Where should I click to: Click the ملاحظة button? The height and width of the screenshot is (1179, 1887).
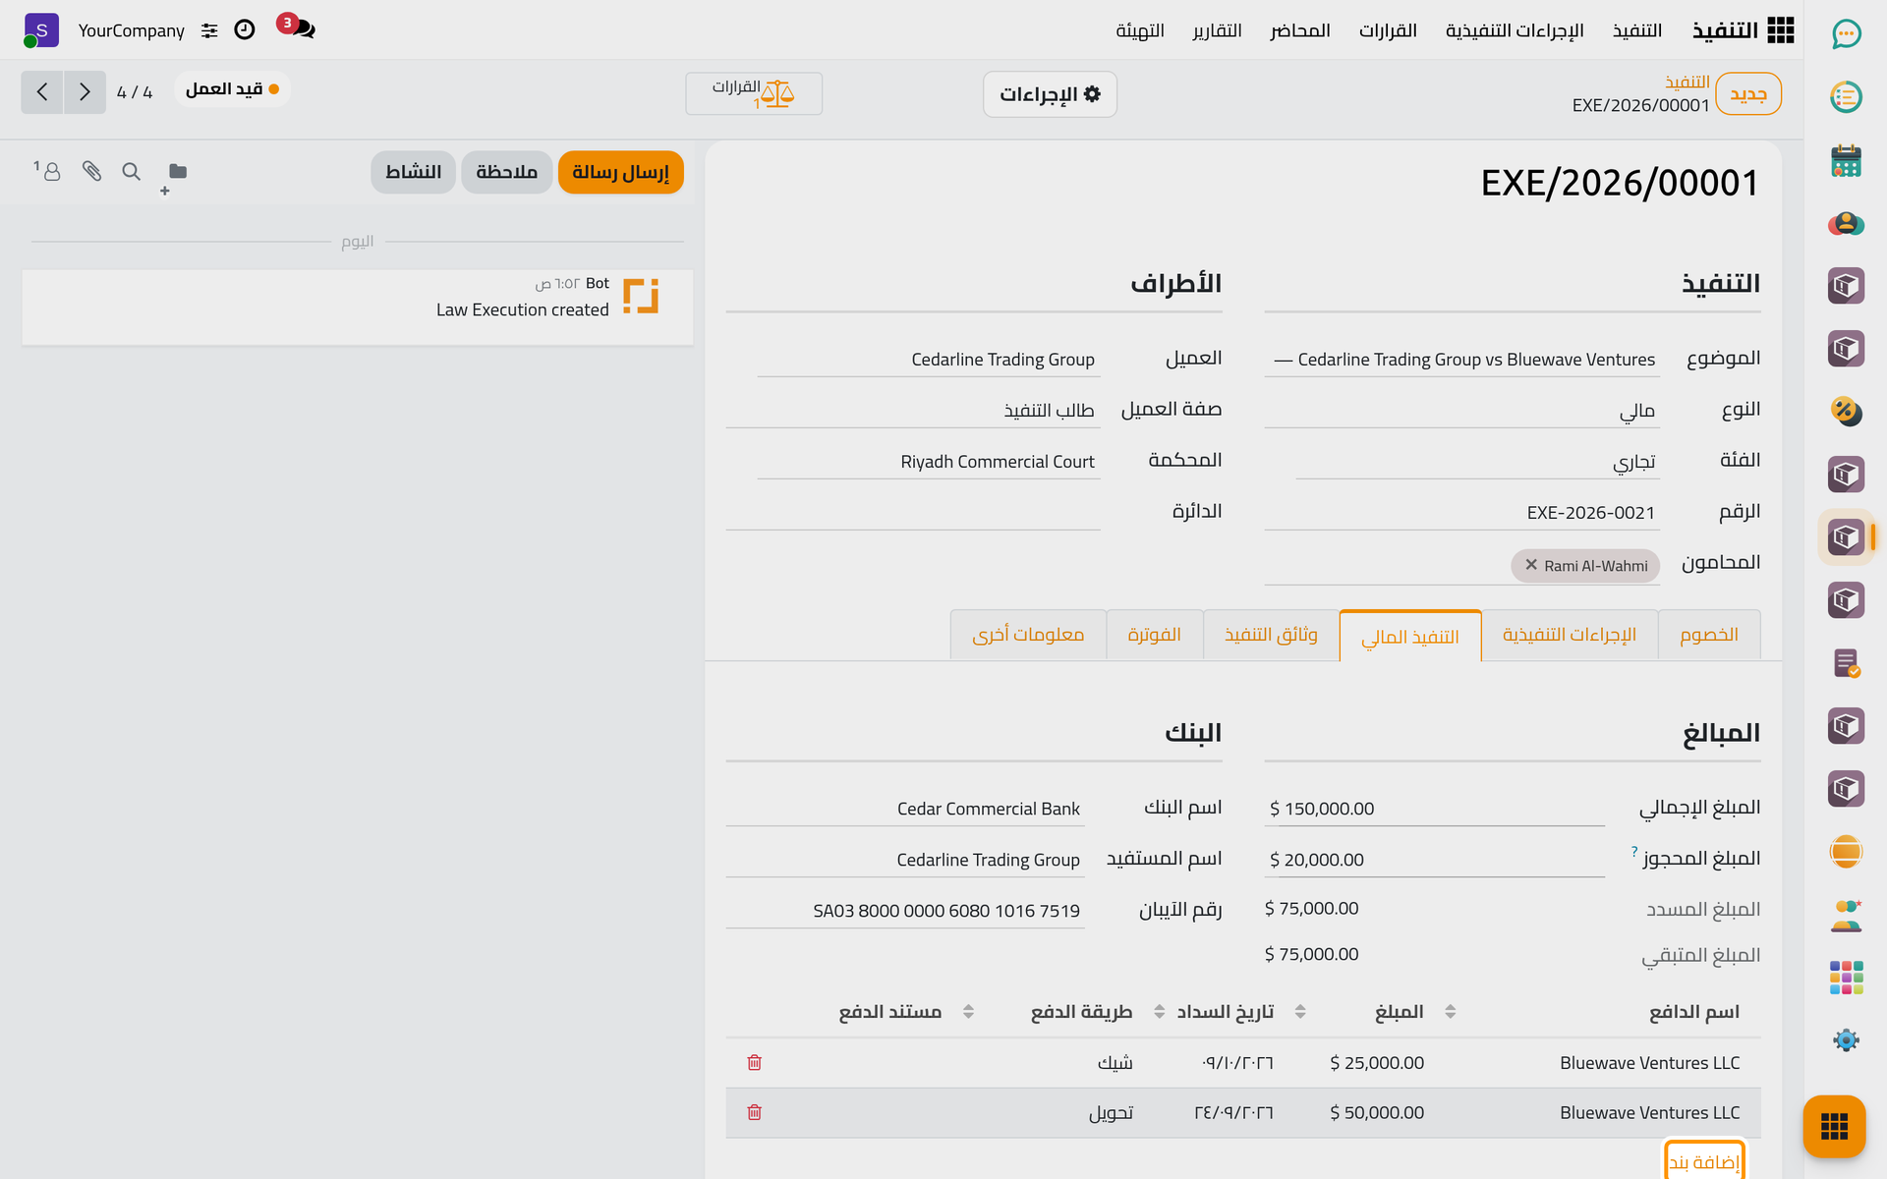506,172
